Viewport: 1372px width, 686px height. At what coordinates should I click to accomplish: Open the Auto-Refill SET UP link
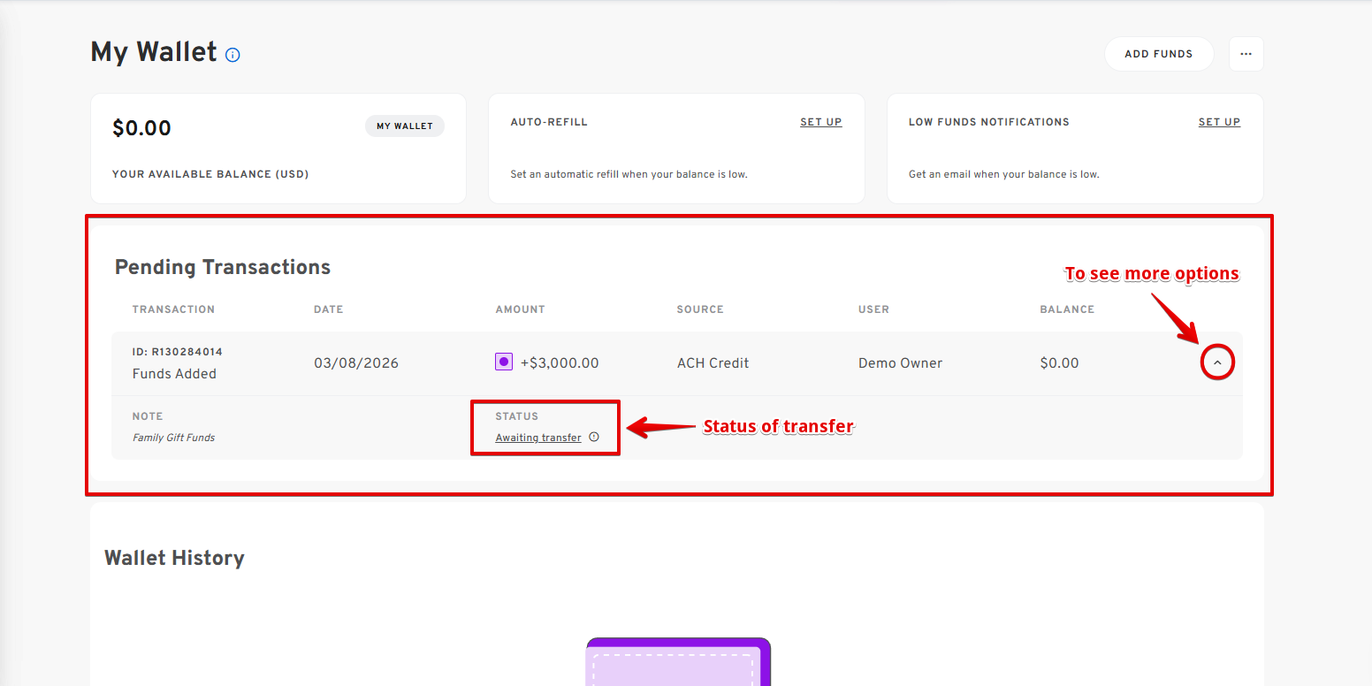[820, 122]
